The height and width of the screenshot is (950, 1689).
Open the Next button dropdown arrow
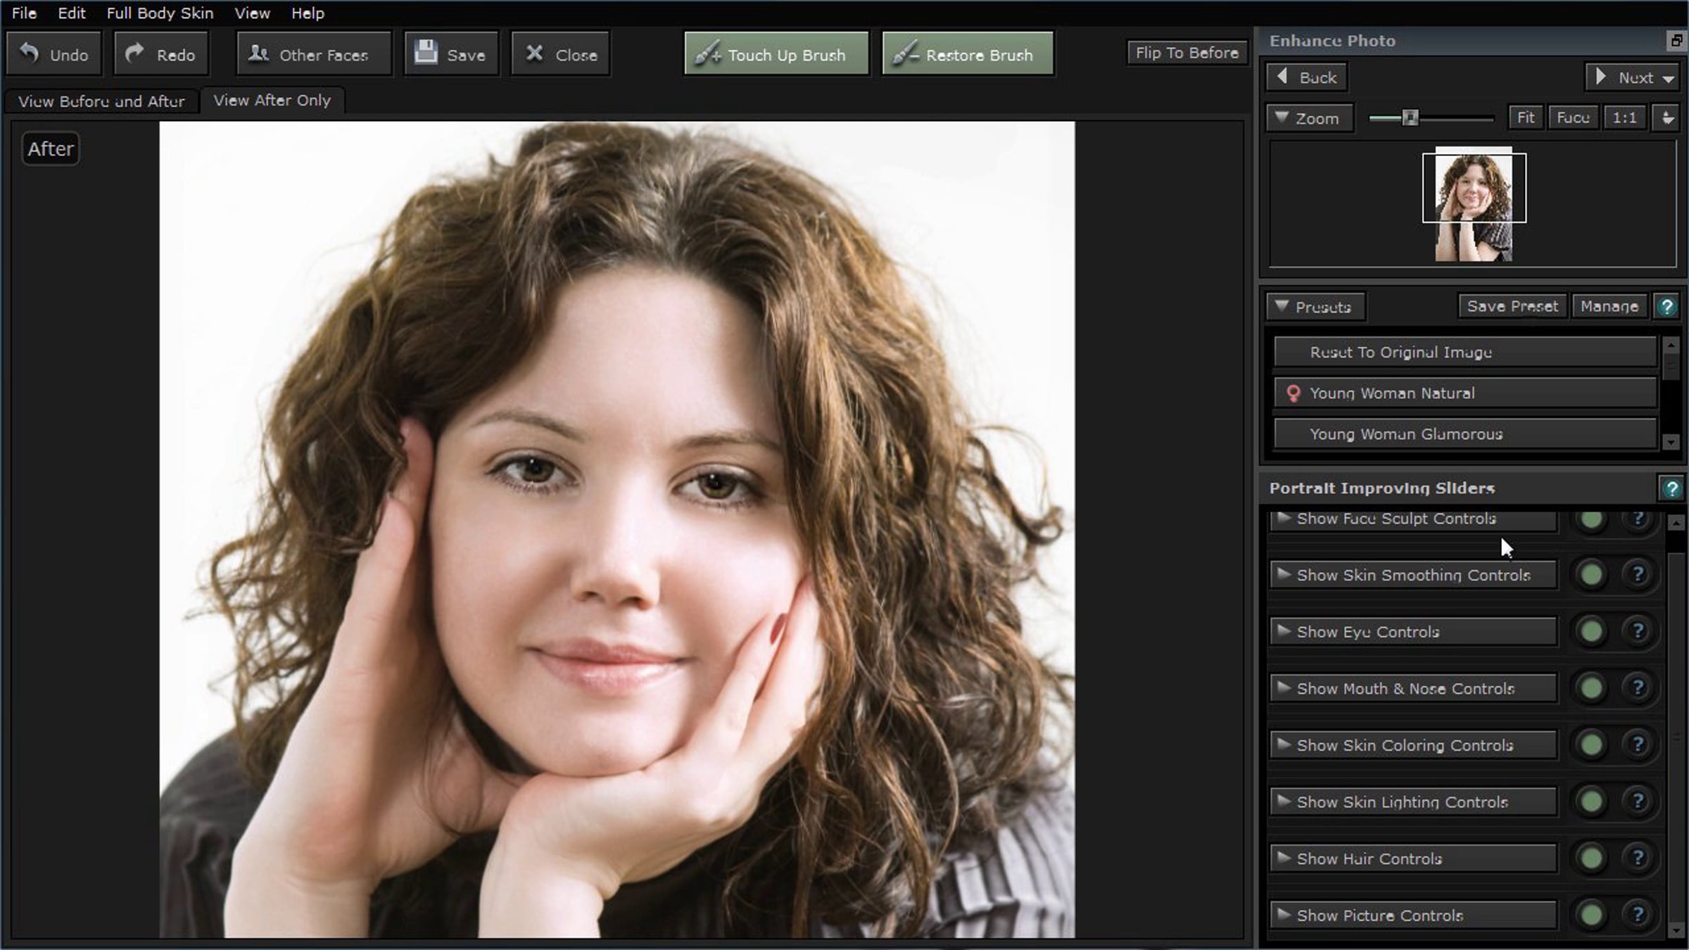tap(1669, 78)
